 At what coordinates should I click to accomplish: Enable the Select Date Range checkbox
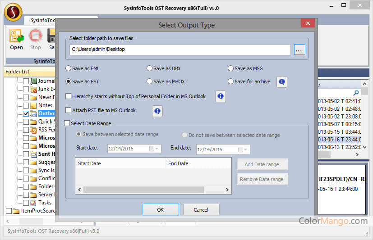[68, 123]
